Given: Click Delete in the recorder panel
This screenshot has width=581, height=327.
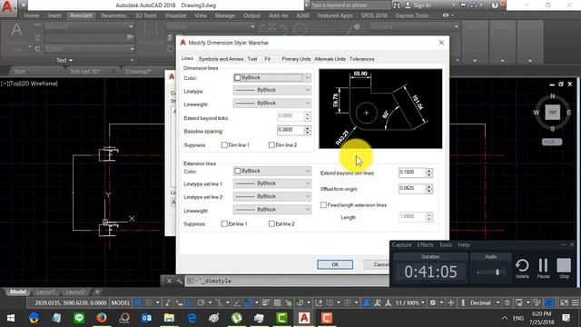Looking at the screenshot, I should (x=522, y=269).
